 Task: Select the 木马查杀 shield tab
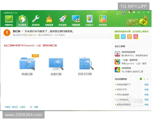point(22,21)
